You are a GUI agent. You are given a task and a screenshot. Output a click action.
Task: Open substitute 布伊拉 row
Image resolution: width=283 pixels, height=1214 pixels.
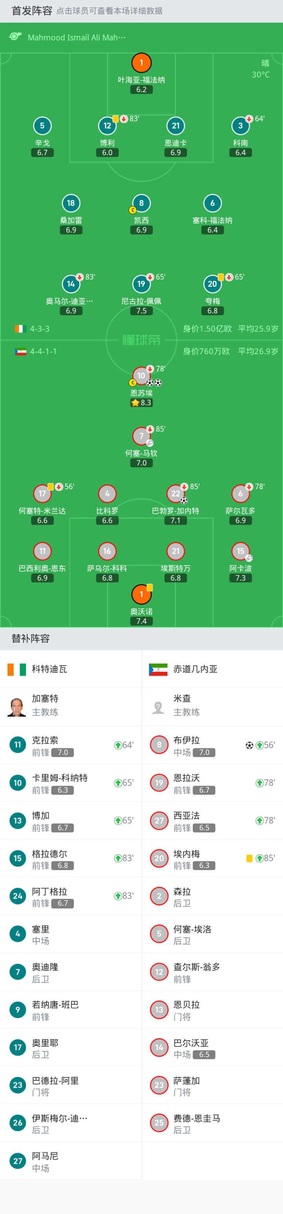212,745
